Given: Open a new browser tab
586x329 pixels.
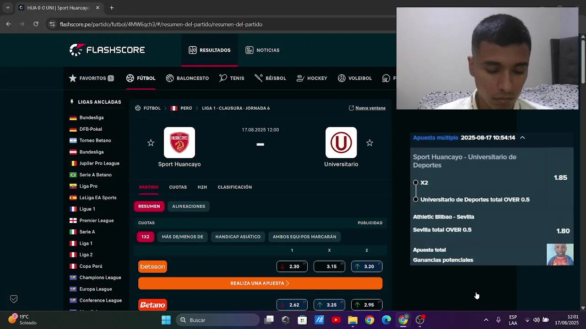Looking at the screenshot, I should 112,8.
